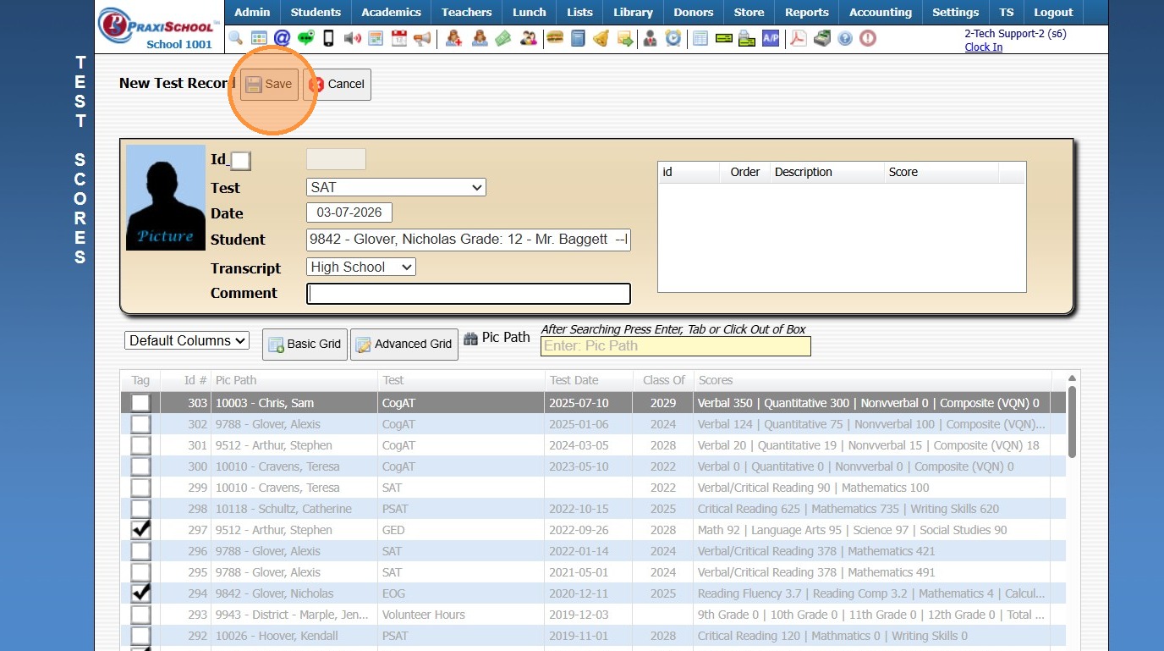Click the magnifying glass search icon
This screenshot has height=651, width=1164.
click(236, 38)
